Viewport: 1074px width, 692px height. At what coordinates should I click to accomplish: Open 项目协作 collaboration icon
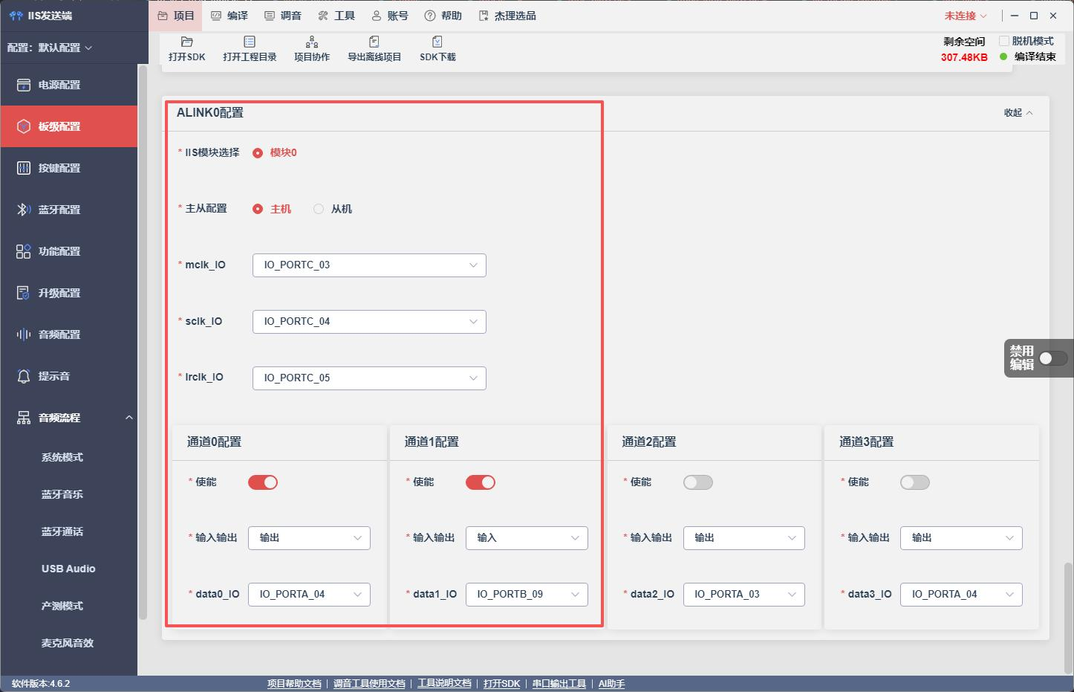coord(312,42)
